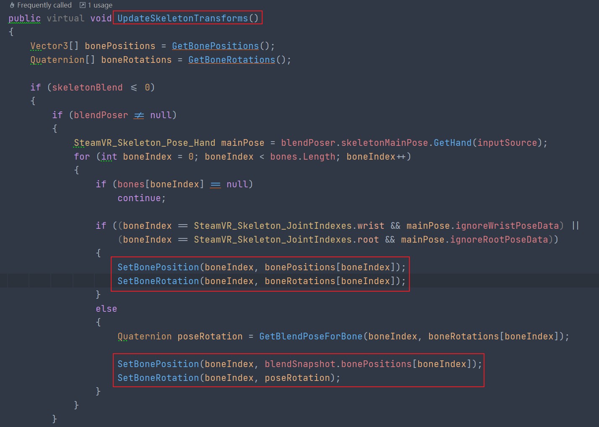This screenshot has height=427, width=599.
Task: Click the poseRotation variable declaration
Action: point(210,336)
